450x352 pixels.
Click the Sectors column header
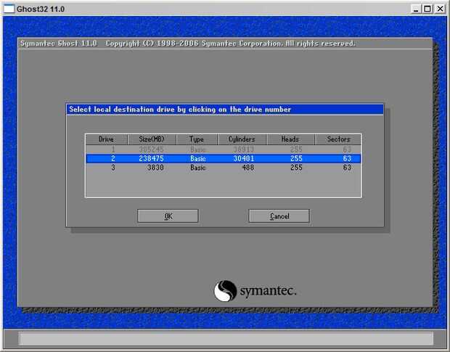click(x=338, y=139)
